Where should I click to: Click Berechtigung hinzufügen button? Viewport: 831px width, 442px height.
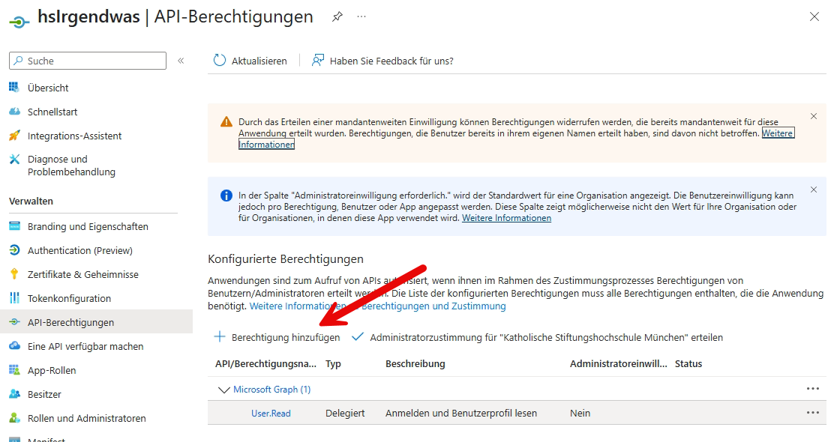tap(277, 337)
